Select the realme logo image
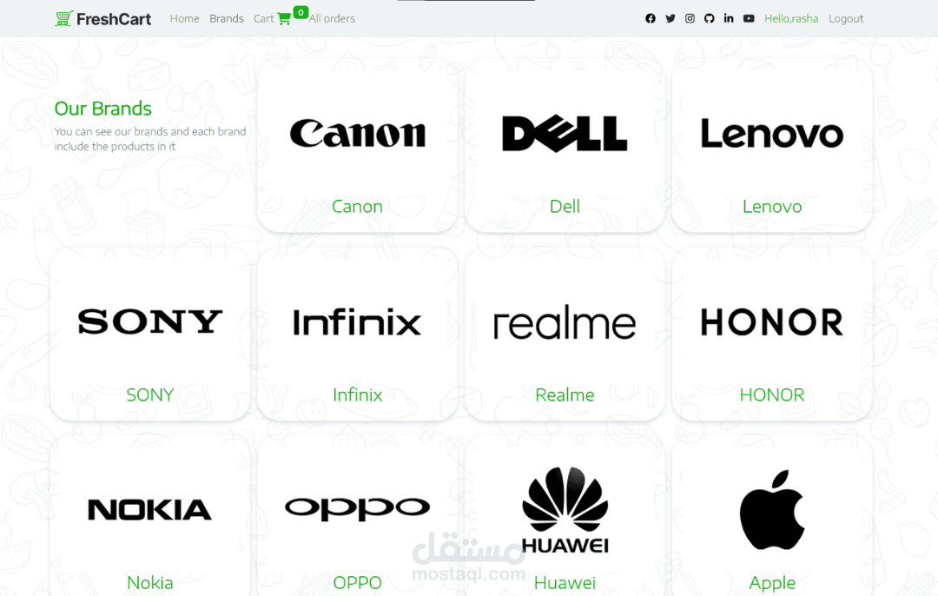Image resolution: width=938 pixels, height=596 pixels. (565, 323)
